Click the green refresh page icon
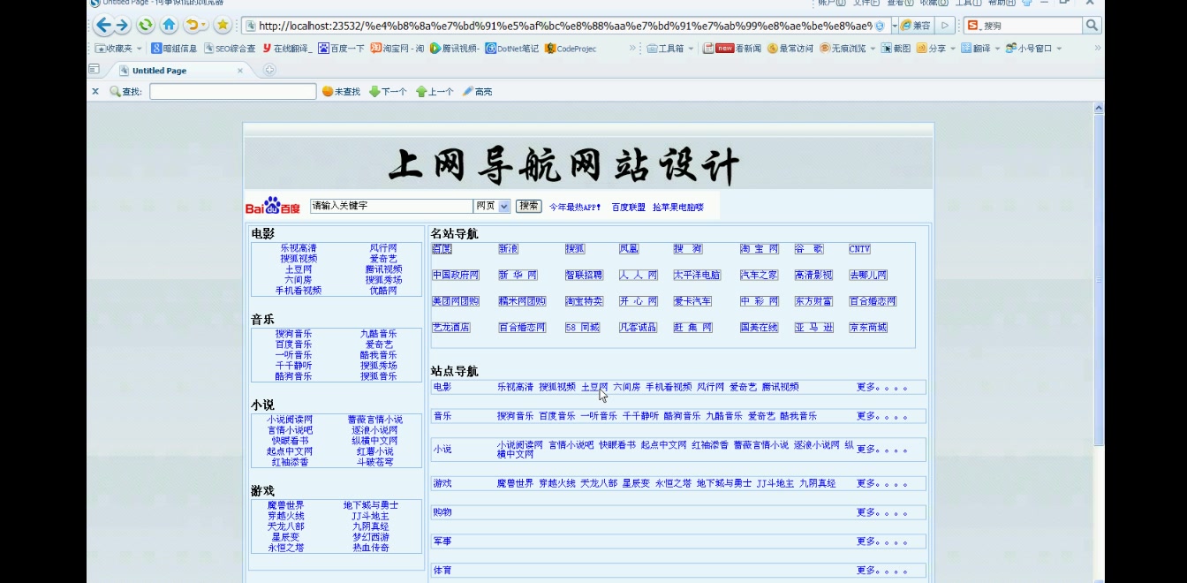The image size is (1187, 583). (x=145, y=26)
